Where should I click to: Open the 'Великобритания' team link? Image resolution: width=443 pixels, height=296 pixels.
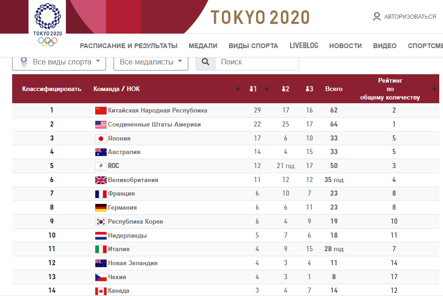pyautogui.click(x=133, y=180)
